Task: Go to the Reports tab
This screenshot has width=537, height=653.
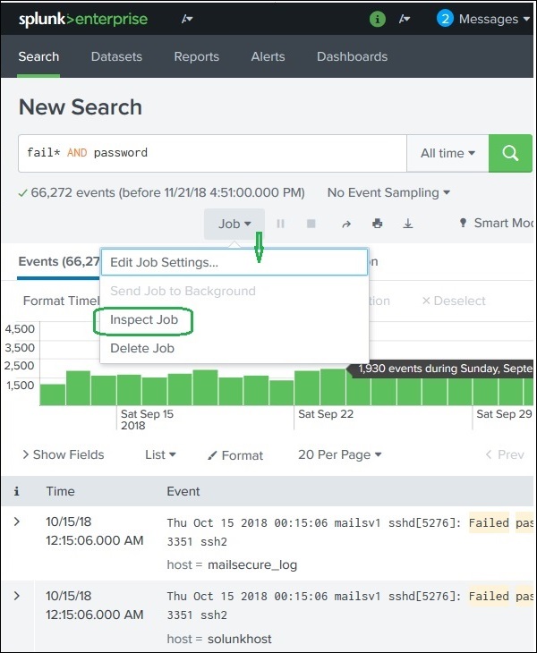Action: [196, 56]
